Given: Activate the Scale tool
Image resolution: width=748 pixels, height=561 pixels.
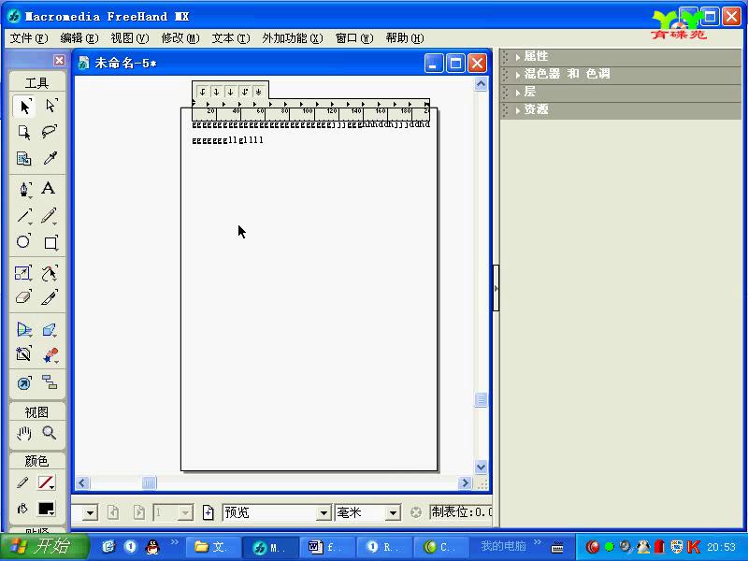Looking at the screenshot, I should pos(24,273).
